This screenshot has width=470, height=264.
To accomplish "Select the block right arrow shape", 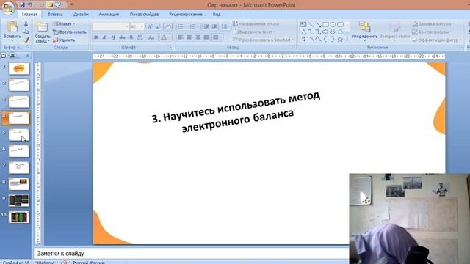I will 325,32.
